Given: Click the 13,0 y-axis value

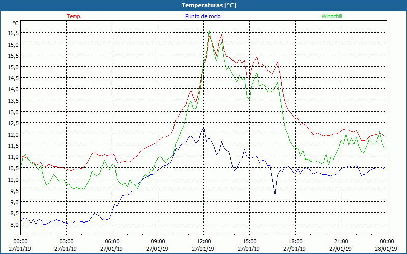Looking at the screenshot, I should point(13,112).
